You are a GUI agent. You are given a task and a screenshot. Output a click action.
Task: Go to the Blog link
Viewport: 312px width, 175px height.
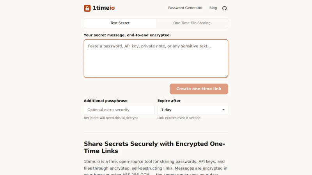(213, 8)
